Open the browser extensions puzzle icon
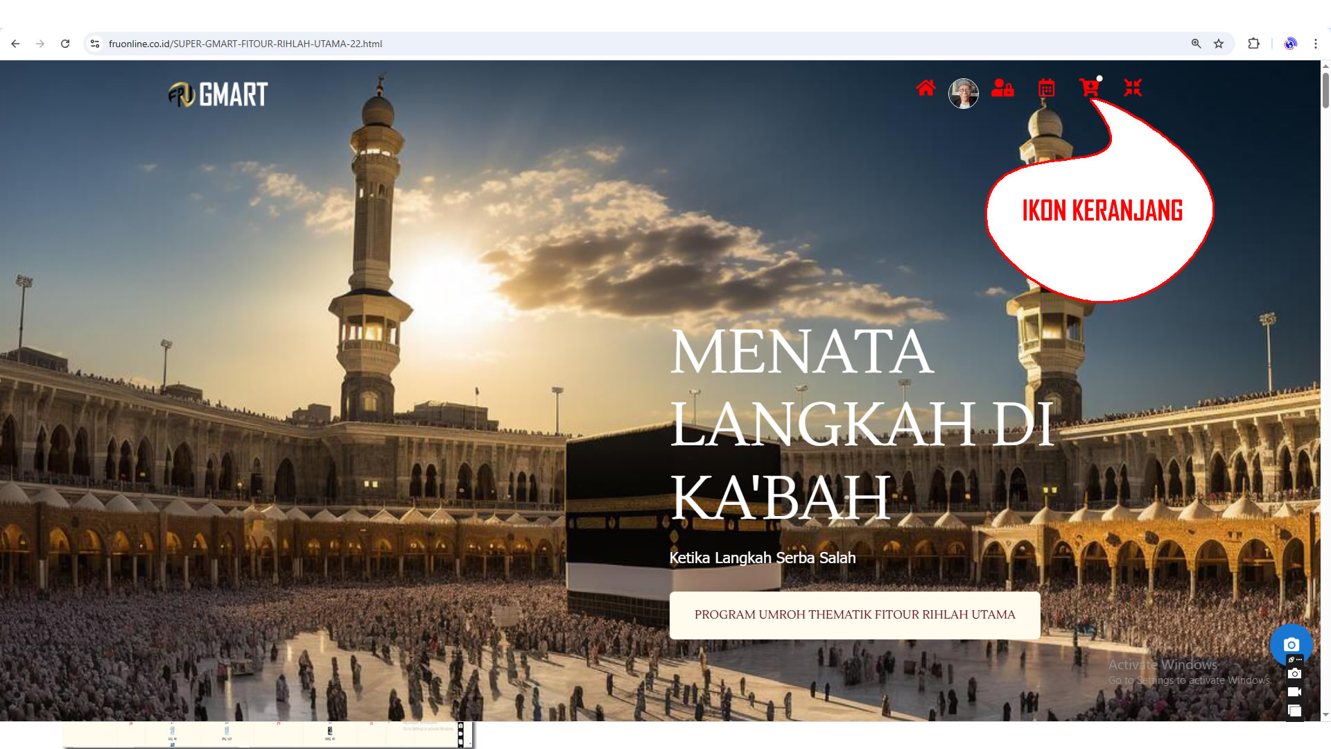Screen dimensions: 1331x749 tap(1253, 44)
